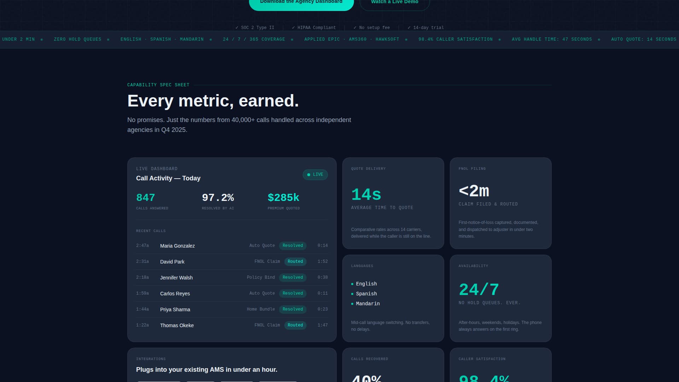Click the <2m claim filed figure
The width and height of the screenshot is (679, 382).
point(474,191)
